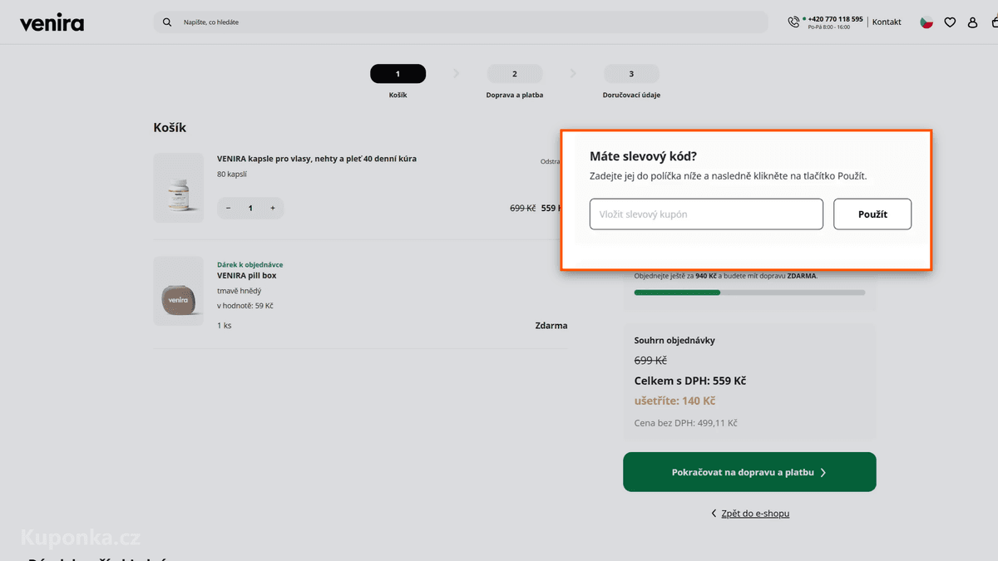The image size is (998, 561).
Task: Select step 1 Košík
Action: (398, 74)
